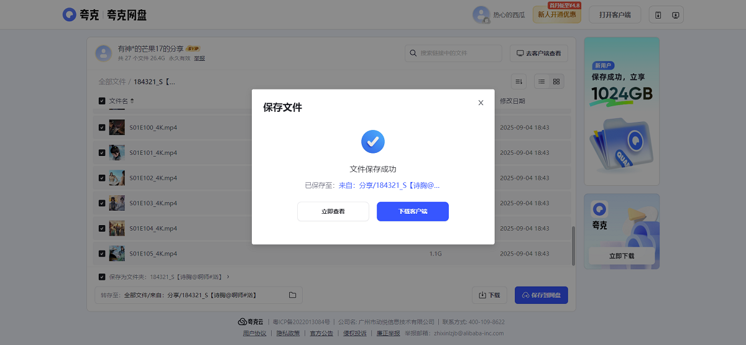Sort by 文件名 column arrow

(132, 101)
